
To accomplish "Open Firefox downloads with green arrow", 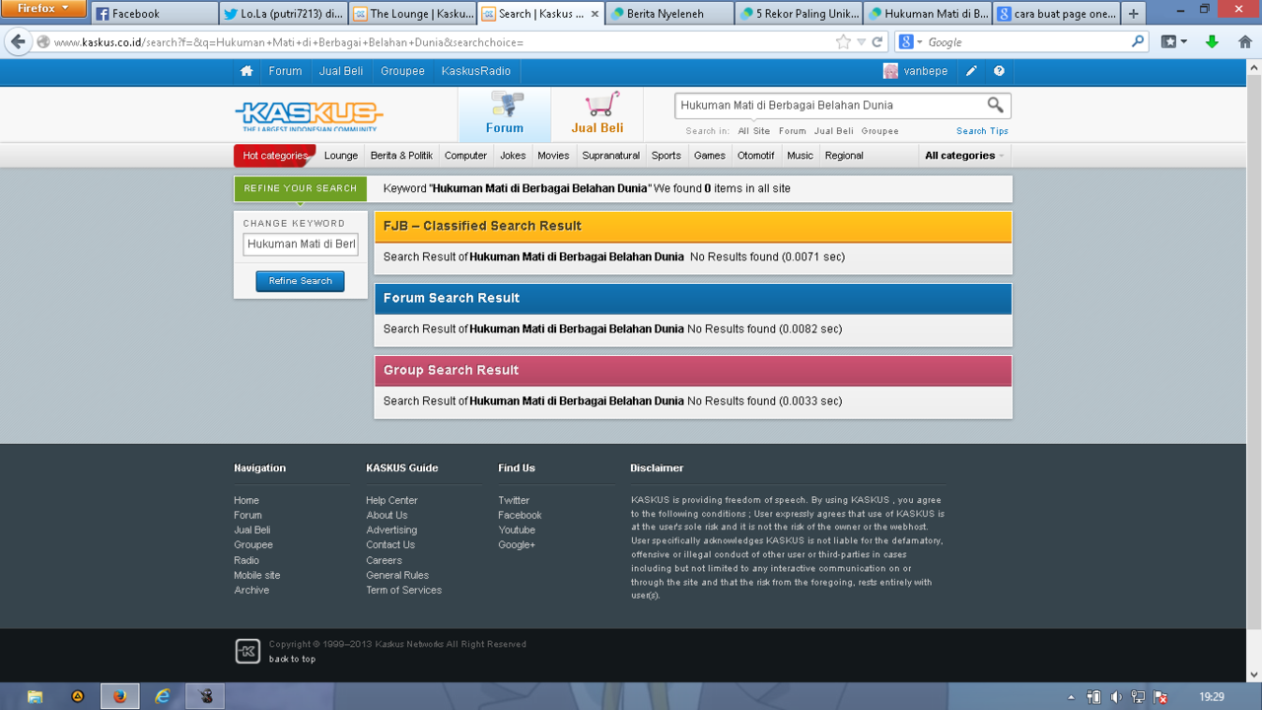I will pos(1212,42).
